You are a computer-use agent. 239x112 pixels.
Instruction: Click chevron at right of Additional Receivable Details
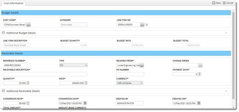point(226,91)
